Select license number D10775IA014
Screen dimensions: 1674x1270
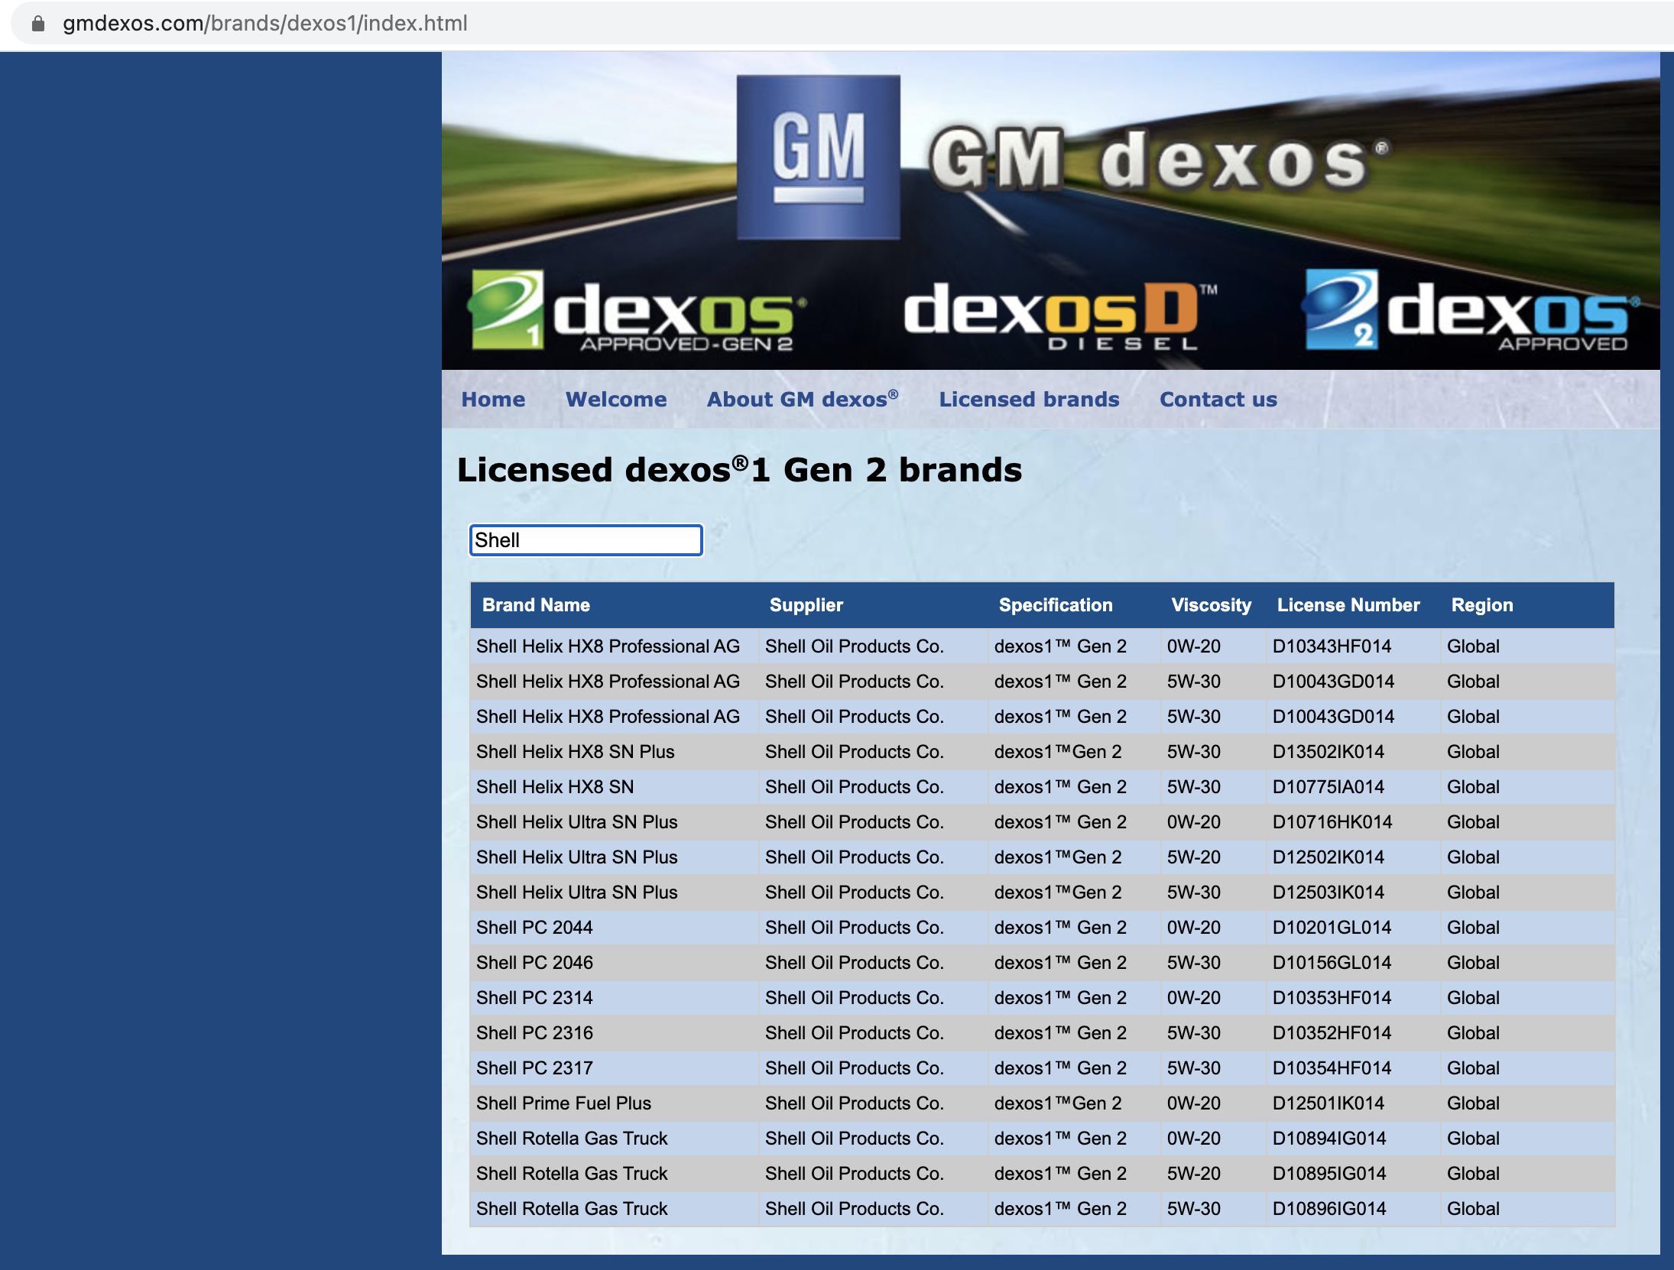coord(1328,787)
